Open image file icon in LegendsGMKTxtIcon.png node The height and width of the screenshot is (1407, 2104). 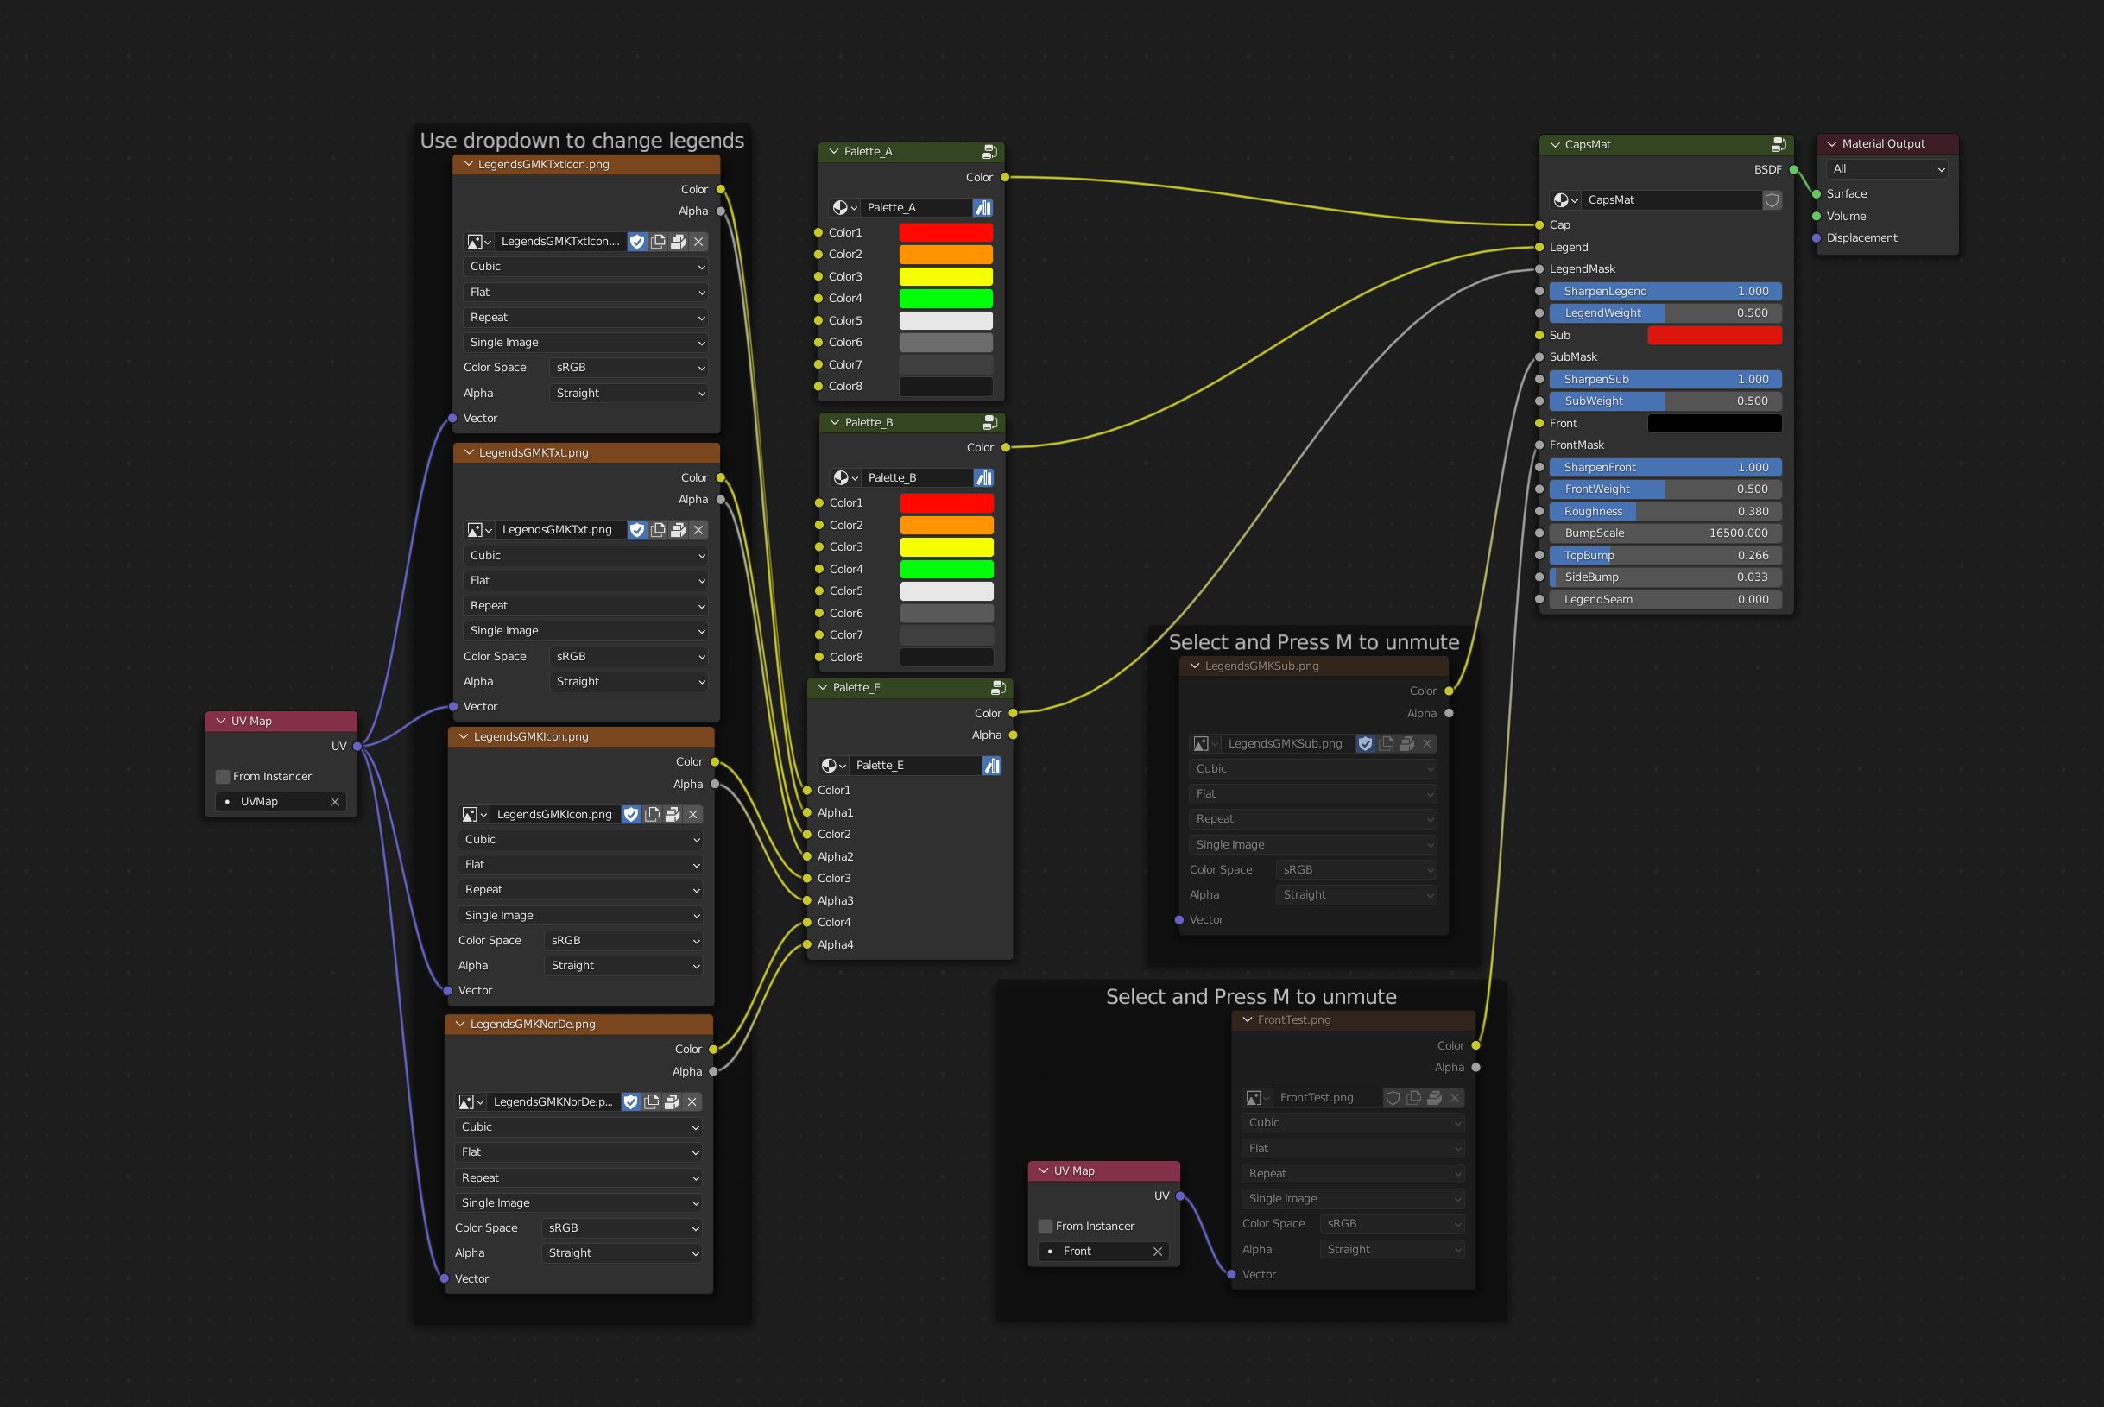pos(679,242)
